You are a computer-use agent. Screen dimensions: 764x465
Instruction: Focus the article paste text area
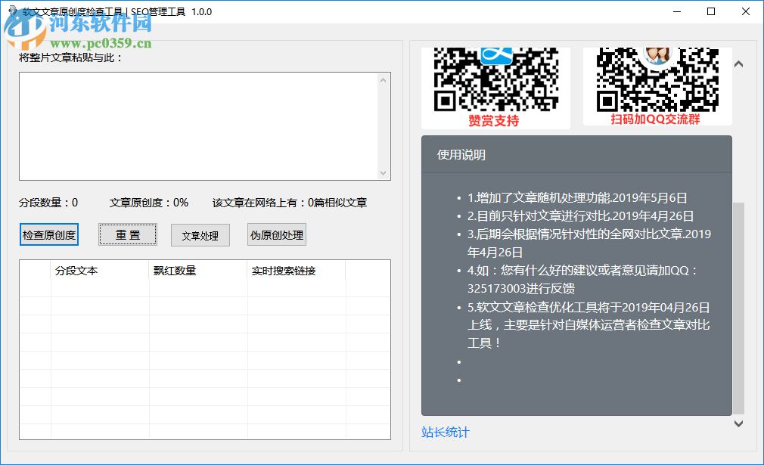199,126
